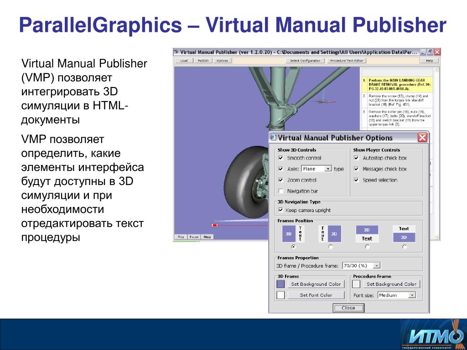
Task: Click Procedure Frame background color swatch
Action: 356,284
